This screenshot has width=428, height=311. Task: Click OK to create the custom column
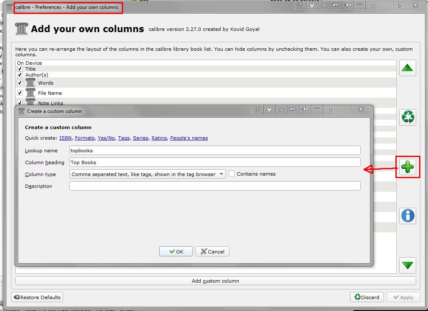coord(176,251)
